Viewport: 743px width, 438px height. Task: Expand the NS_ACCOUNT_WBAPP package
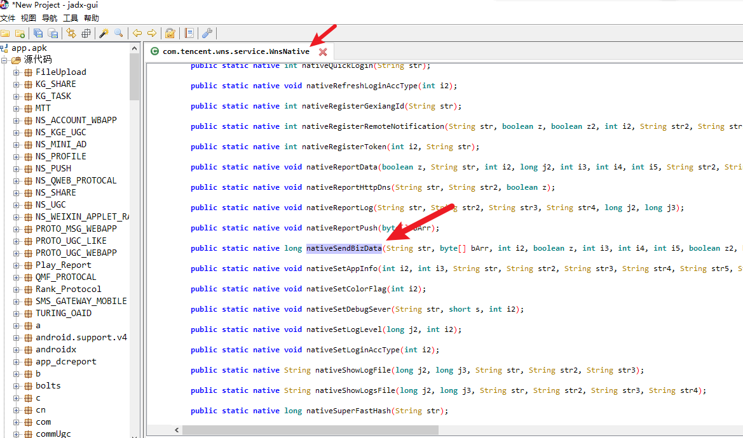(16, 121)
